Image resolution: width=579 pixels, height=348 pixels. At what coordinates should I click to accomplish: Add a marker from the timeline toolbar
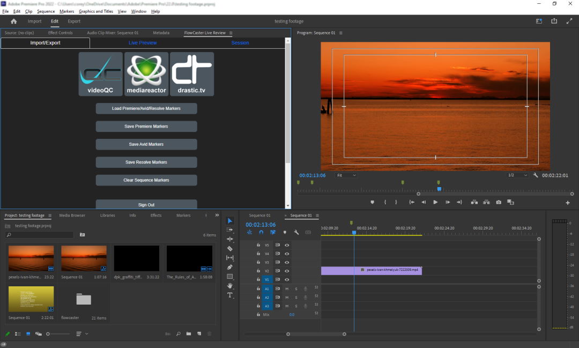[x=285, y=232]
